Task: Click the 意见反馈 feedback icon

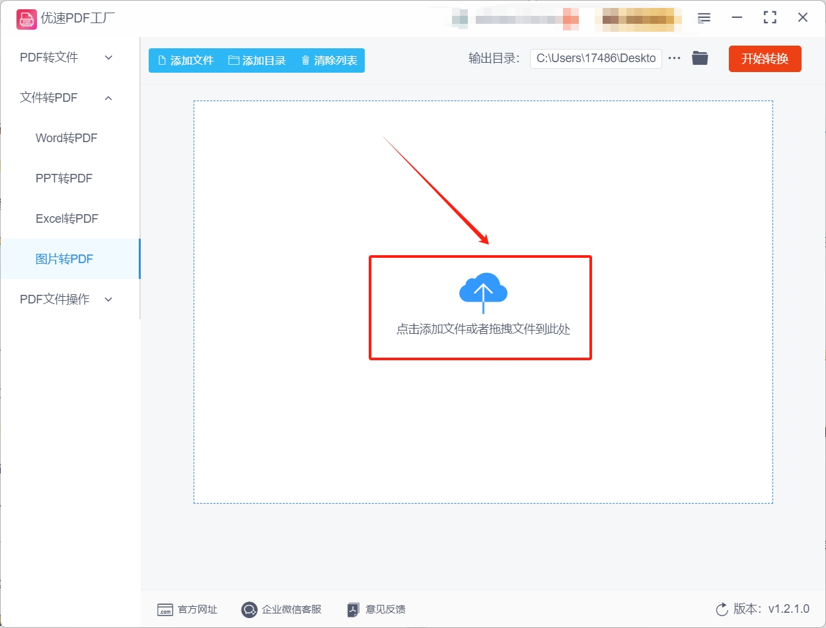Action: (352, 609)
